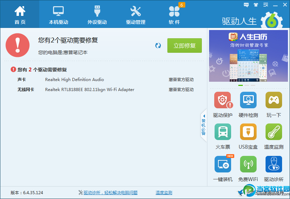Open 温度监测 thermometer tool

(274, 137)
